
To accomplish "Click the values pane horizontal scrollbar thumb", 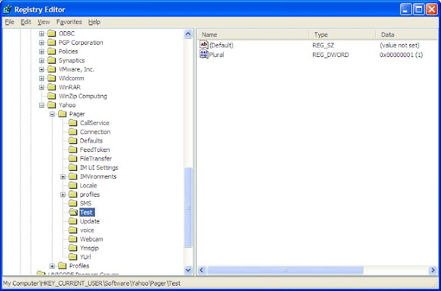I will (285, 270).
